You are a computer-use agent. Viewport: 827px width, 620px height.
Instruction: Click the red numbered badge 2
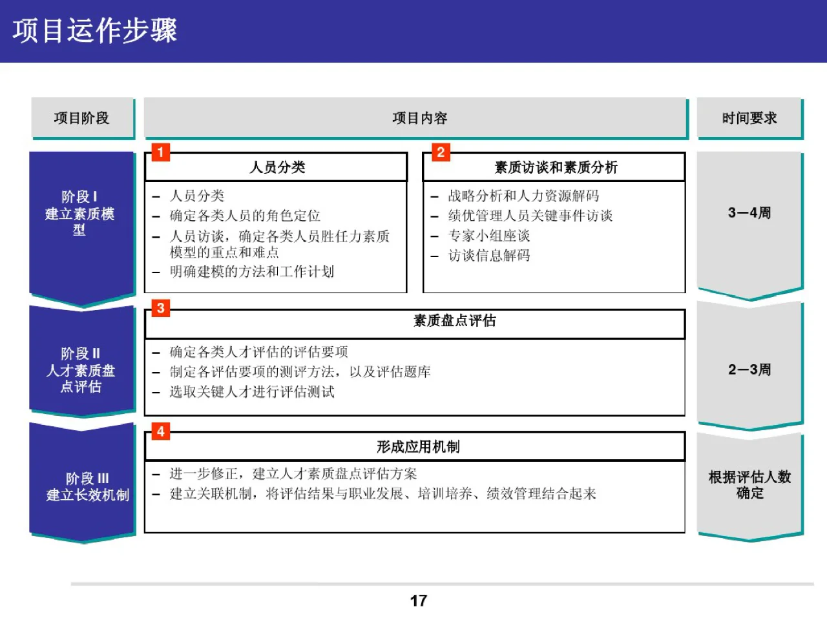441,153
